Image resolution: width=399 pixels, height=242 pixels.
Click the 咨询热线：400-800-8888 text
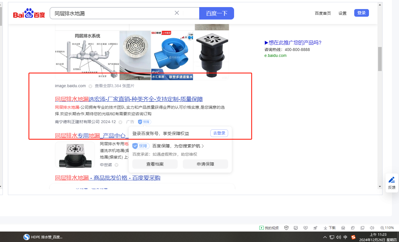[287, 50]
